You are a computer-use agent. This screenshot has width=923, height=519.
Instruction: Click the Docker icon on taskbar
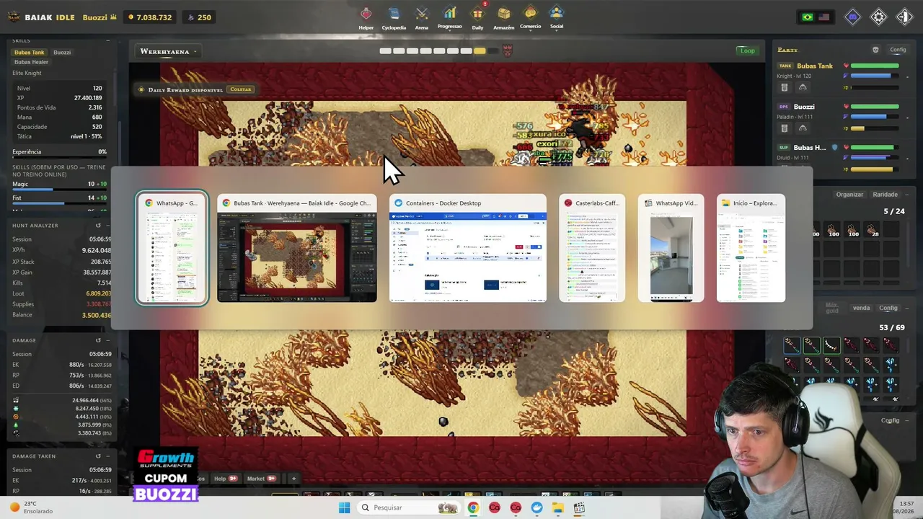point(537,507)
